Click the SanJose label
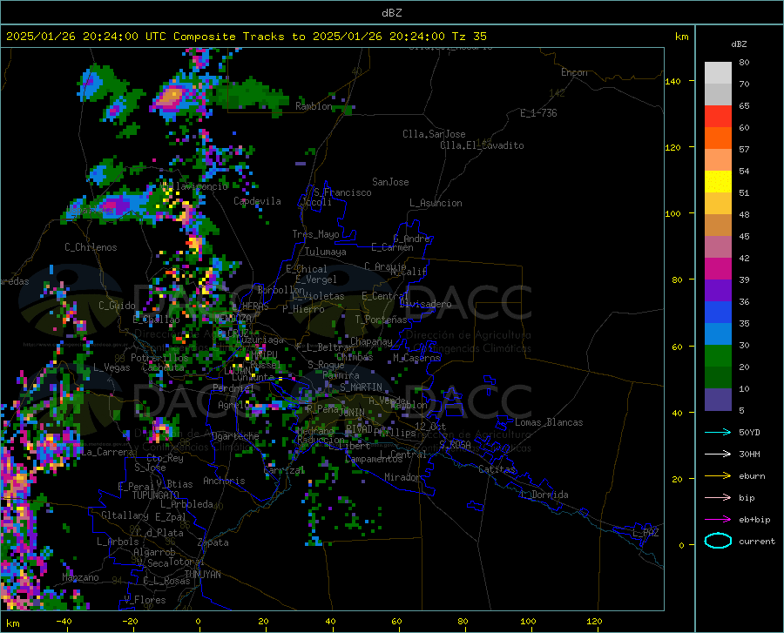The image size is (784, 633). pyautogui.click(x=390, y=182)
